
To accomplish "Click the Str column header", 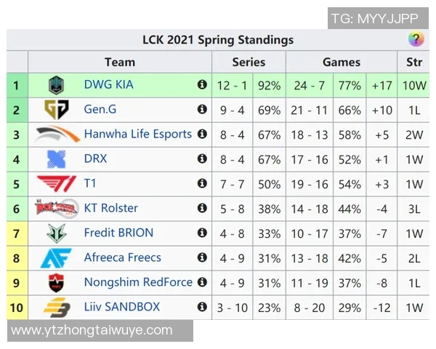I will point(413,62).
